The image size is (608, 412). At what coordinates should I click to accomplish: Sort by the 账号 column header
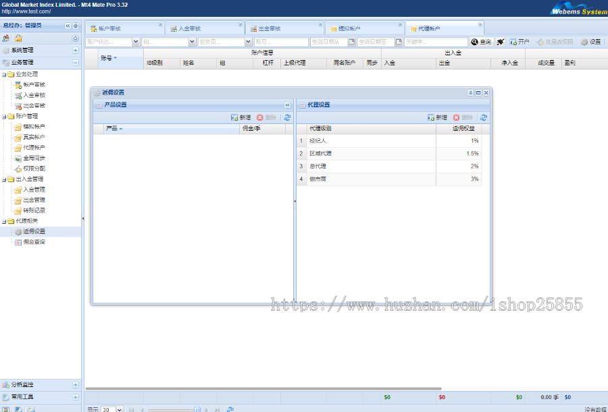click(121, 58)
